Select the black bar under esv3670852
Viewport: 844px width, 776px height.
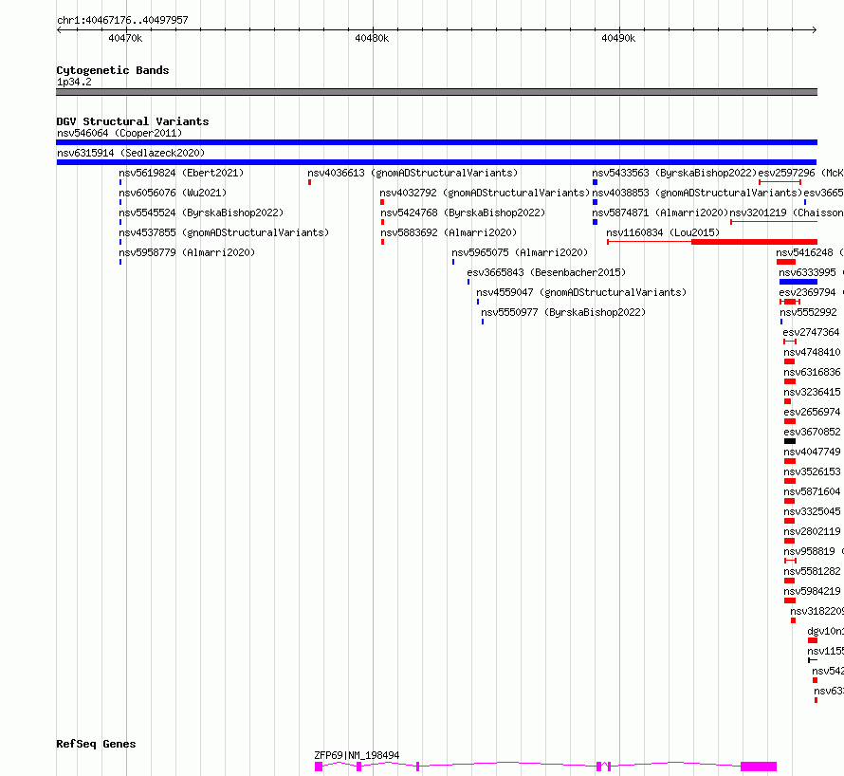[790, 441]
